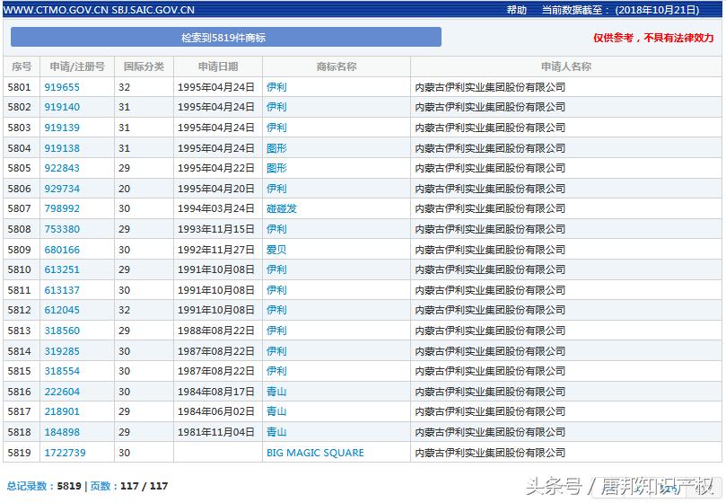The width and height of the screenshot is (726, 503).
Task: Click the 仅供参考，不具有法律效力 disclaimer text
Action: [x=653, y=38]
